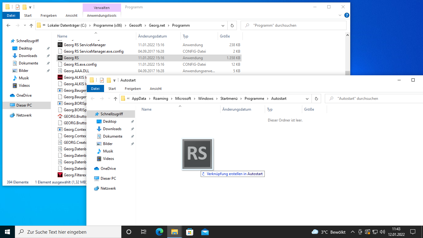Switch to Ansicht tab in Programm window

(72, 15)
